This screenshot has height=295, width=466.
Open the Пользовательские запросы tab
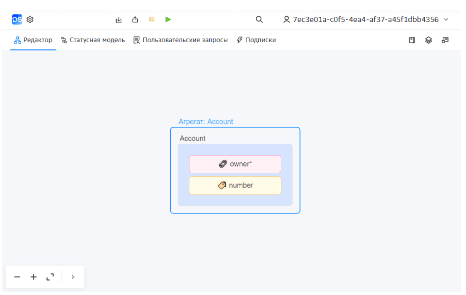coord(181,40)
